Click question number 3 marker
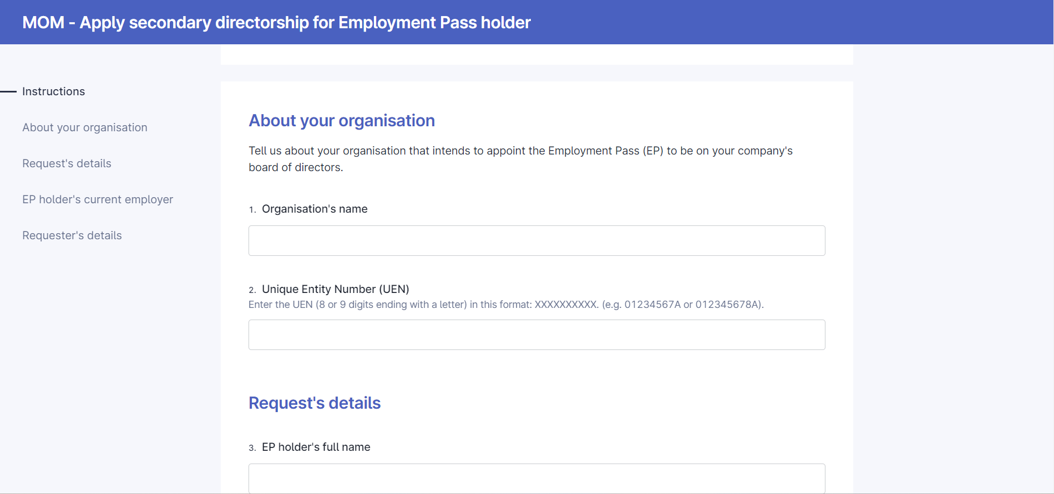The height and width of the screenshot is (494, 1054). pos(252,447)
